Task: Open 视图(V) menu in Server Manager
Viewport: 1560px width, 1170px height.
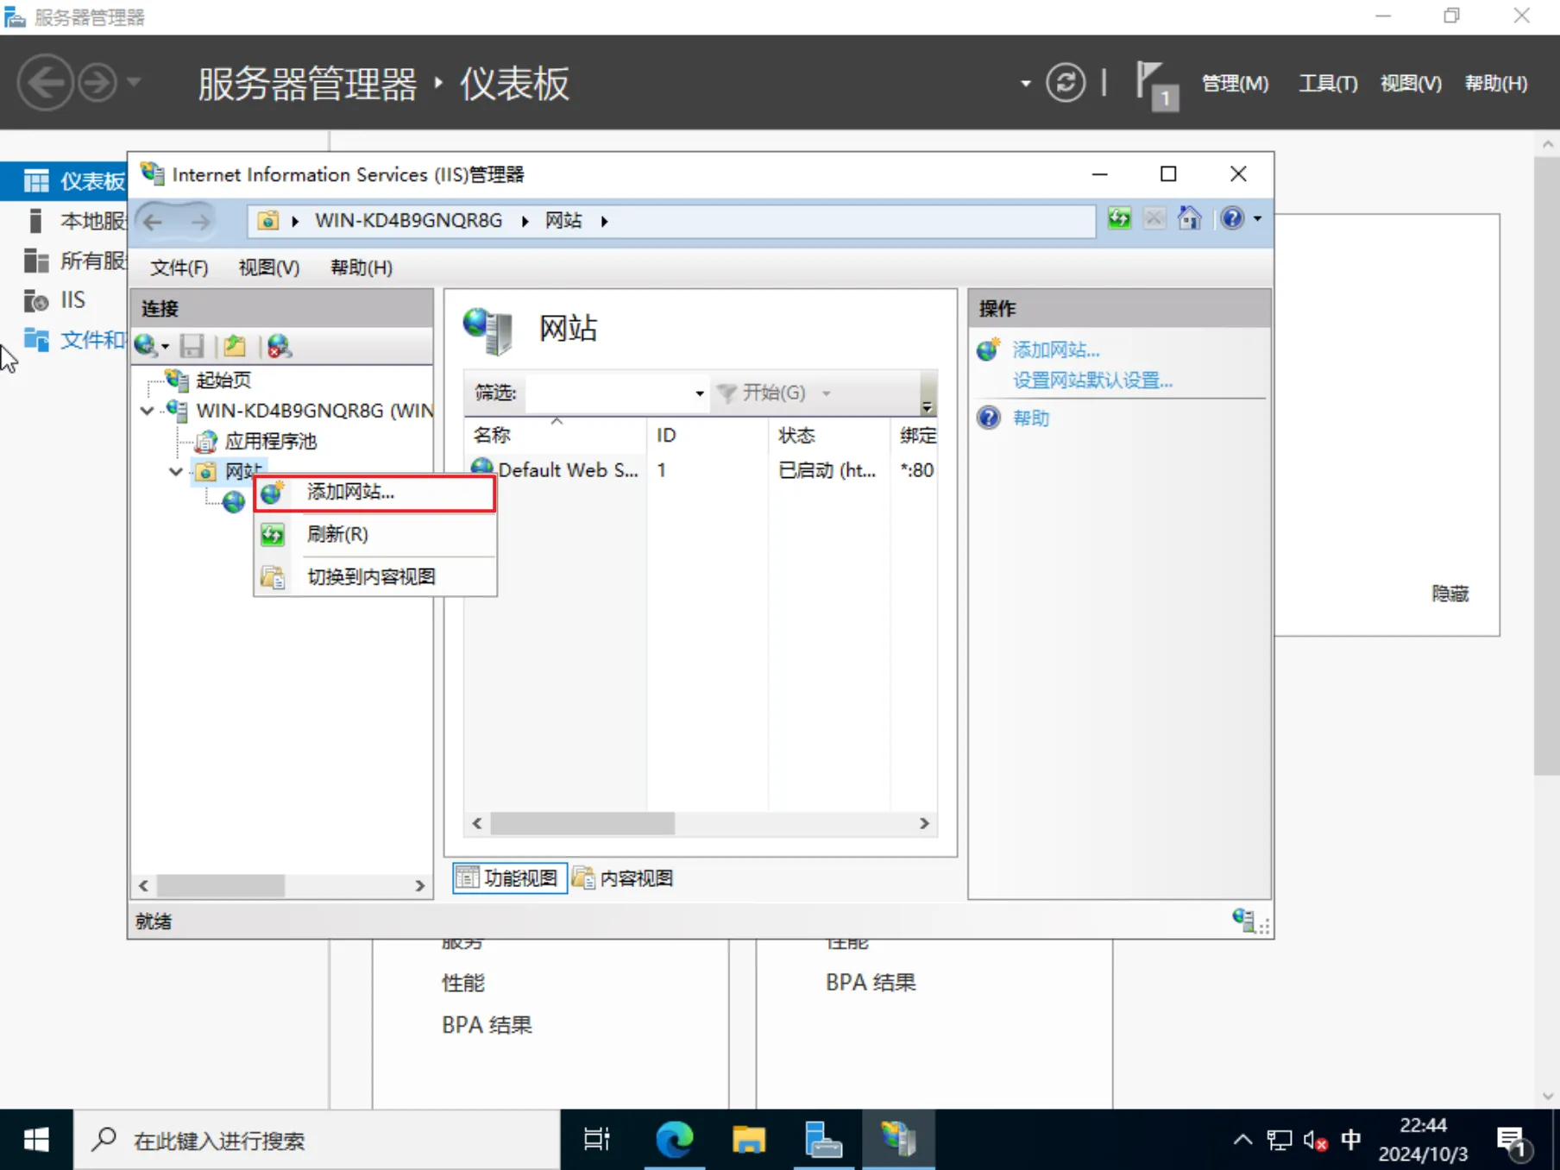Action: [1411, 84]
